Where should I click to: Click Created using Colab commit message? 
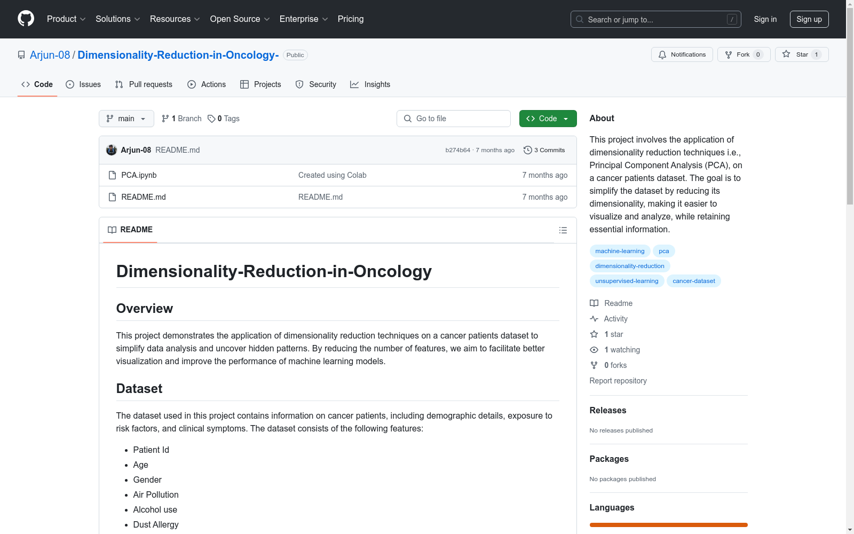click(x=332, y=175)
